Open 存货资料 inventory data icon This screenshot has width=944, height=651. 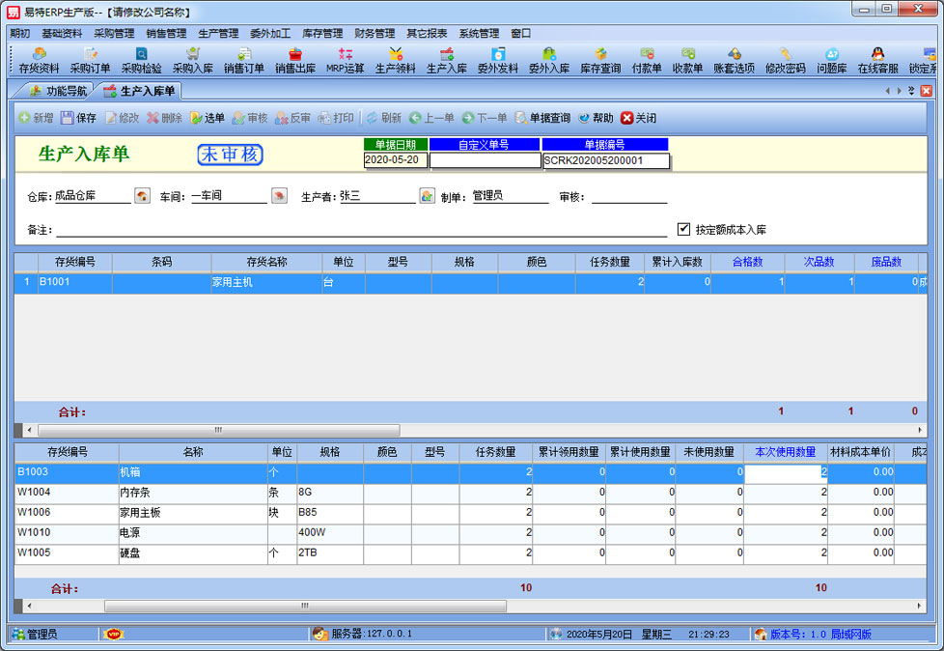tap(39, 60)
